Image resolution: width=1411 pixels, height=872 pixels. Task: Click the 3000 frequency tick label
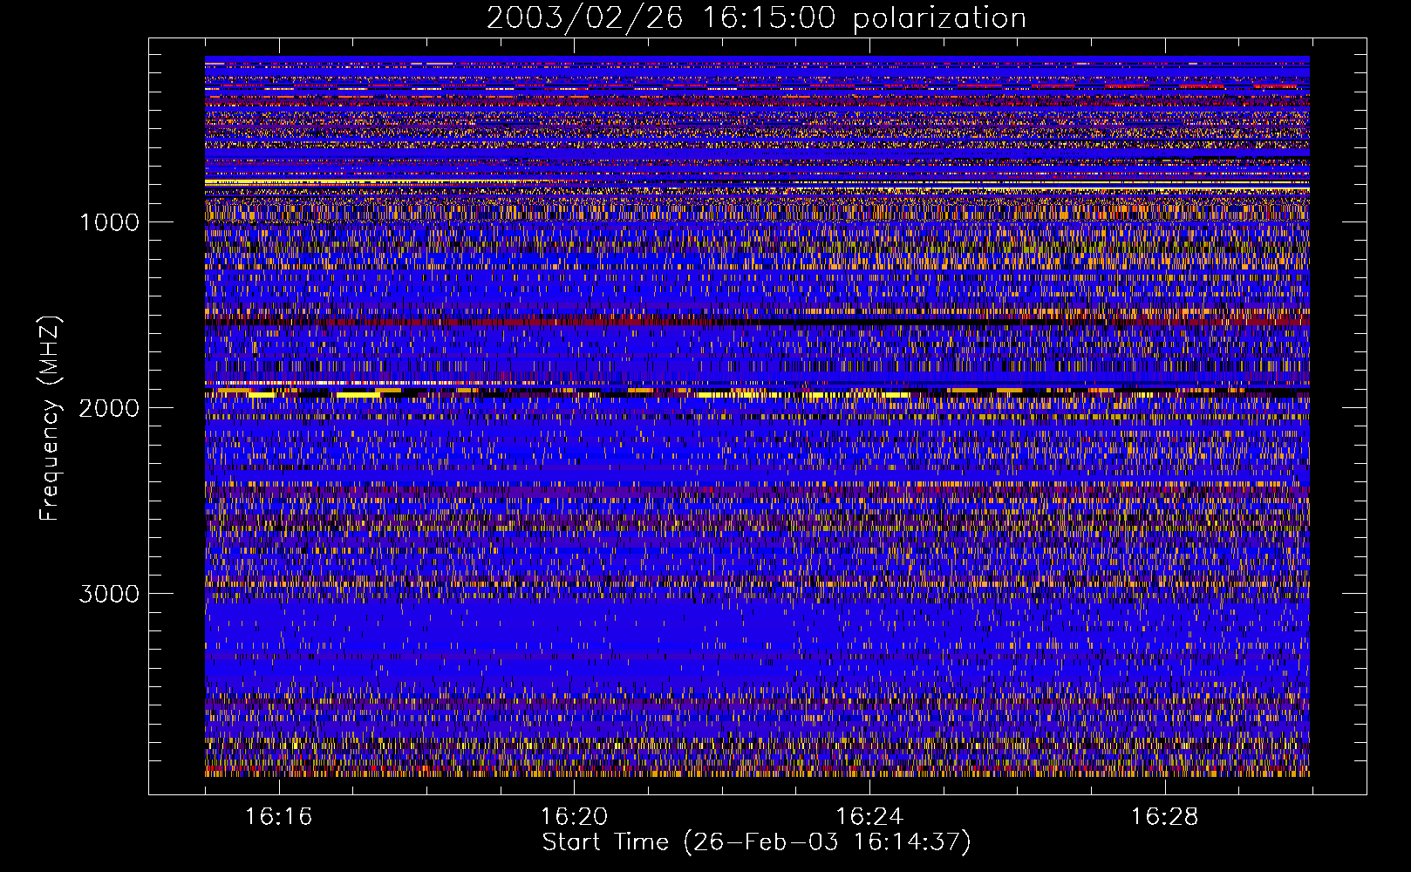click(109, 594)
